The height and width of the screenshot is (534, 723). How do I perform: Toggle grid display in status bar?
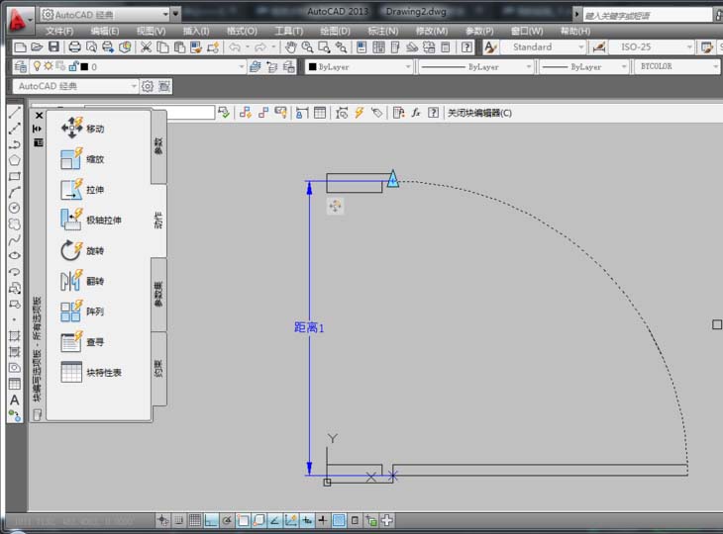(195, 520)
